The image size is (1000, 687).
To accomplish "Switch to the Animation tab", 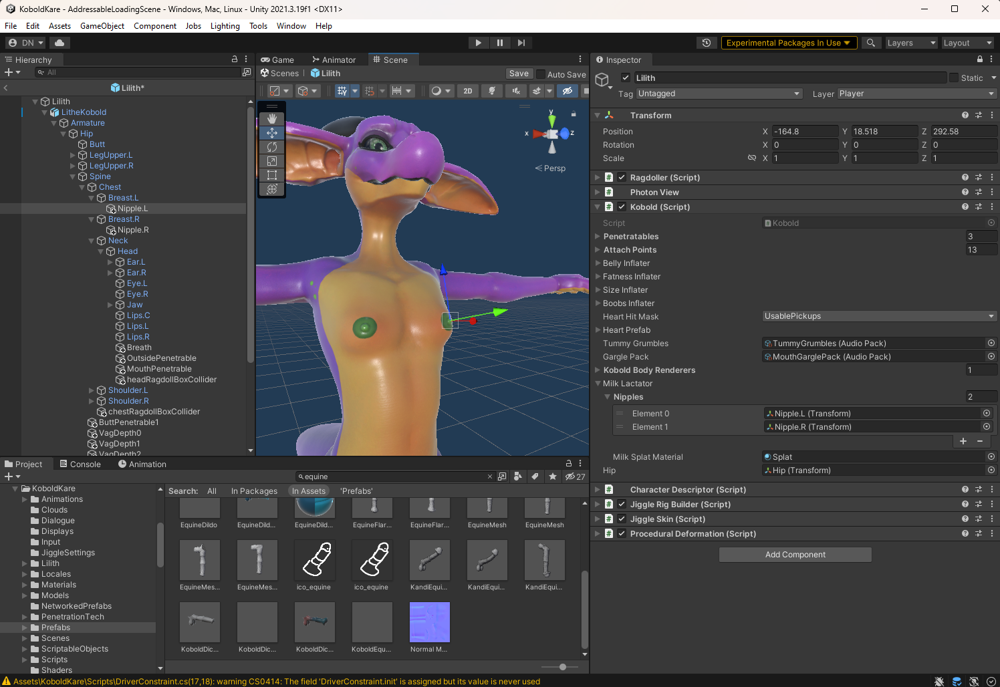I will coord(142,464).
